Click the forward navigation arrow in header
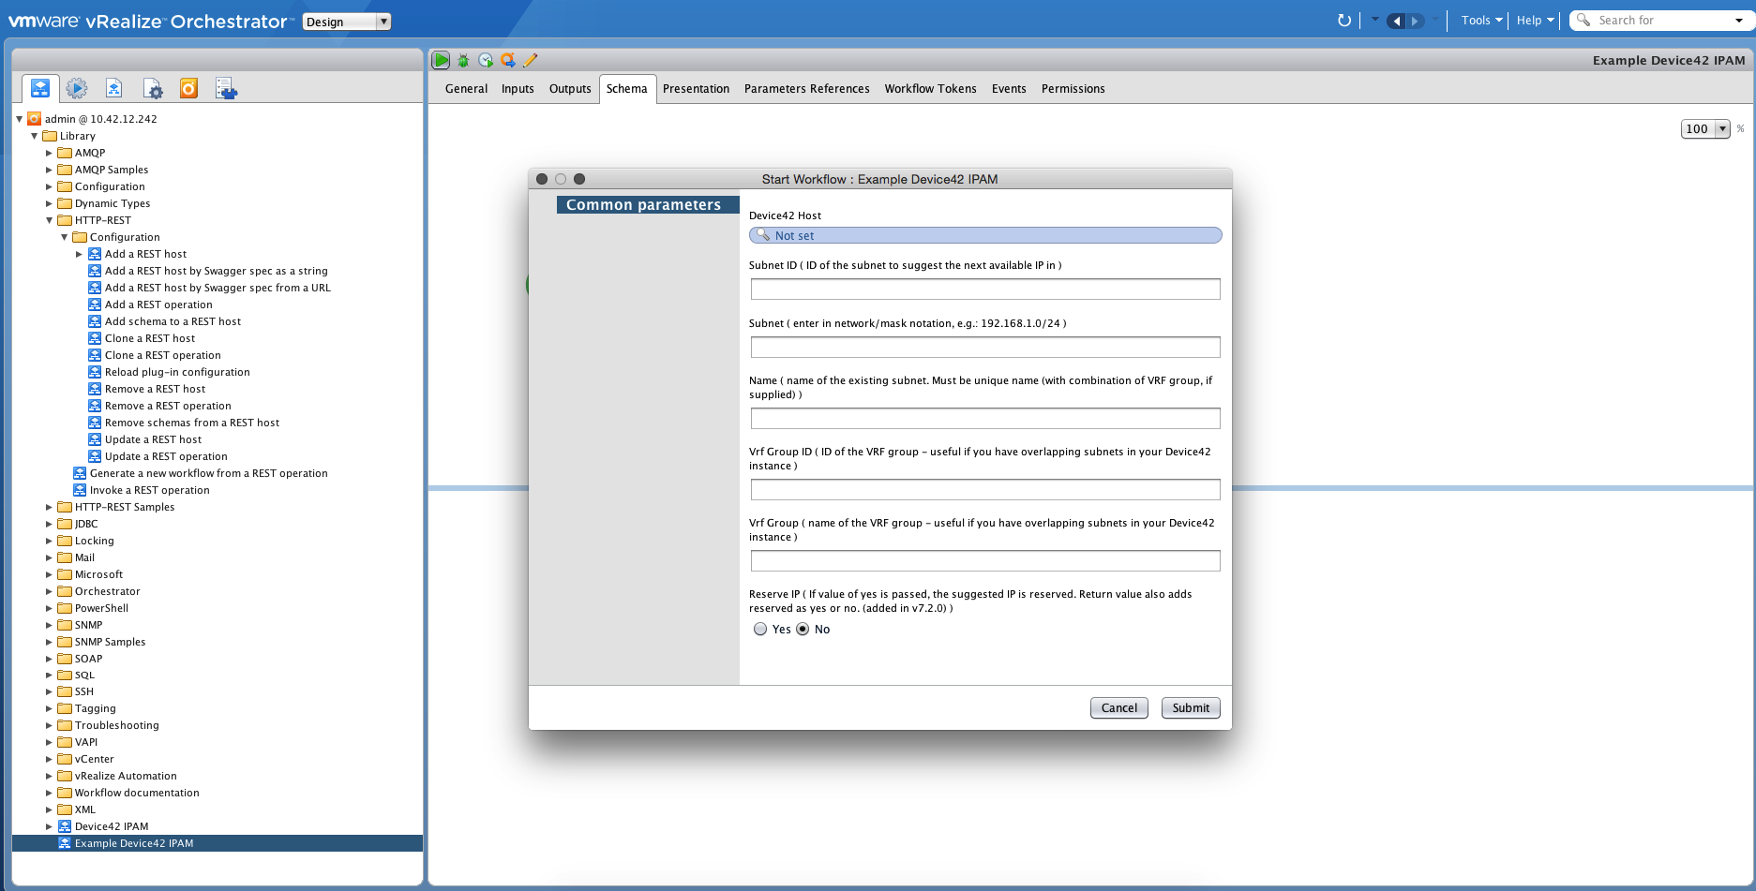Image resolution: width=1756 pixels, height=891 pixels. (1416, 21)
